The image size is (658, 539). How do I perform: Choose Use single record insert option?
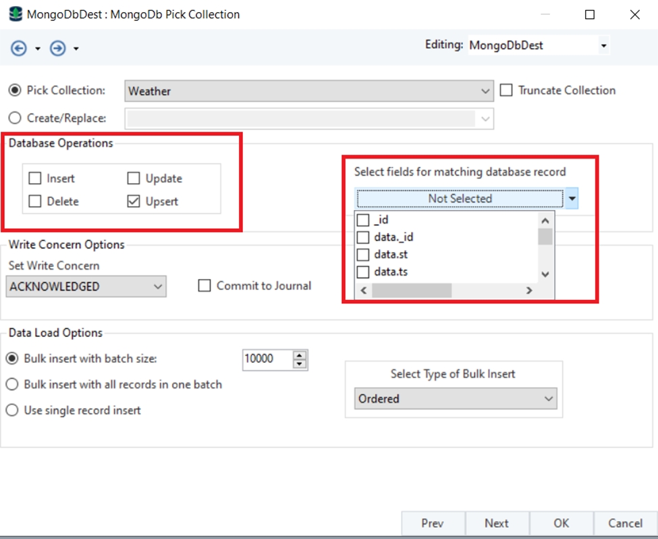coord(12,410)
